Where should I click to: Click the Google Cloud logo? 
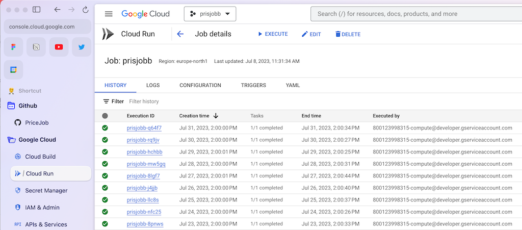(x=145, y=14)
